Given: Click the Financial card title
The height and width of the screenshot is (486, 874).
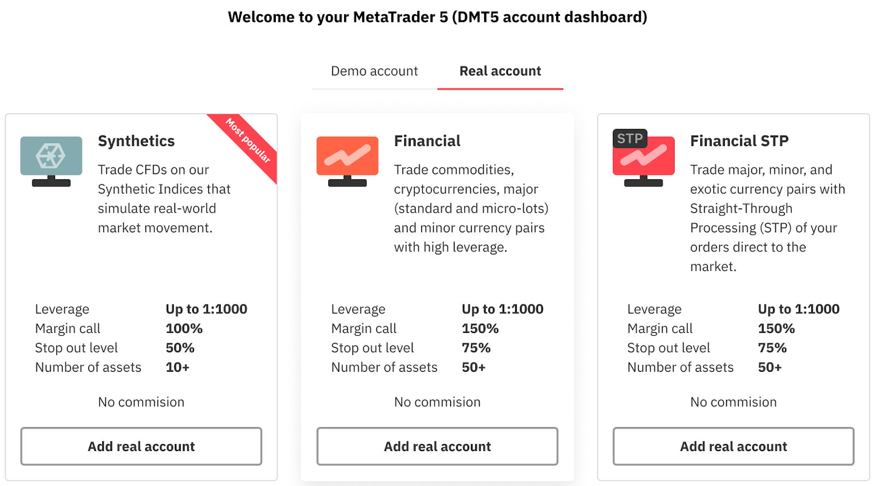Looking at the screenshot, I should tap(427, 141).
